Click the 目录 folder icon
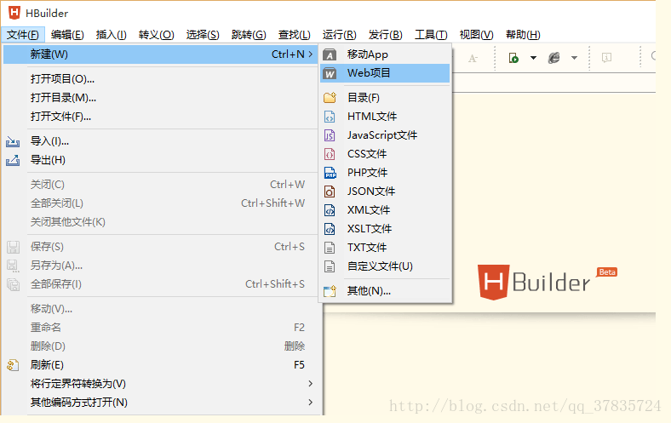 pyautogui.click(x=330, y=98)
